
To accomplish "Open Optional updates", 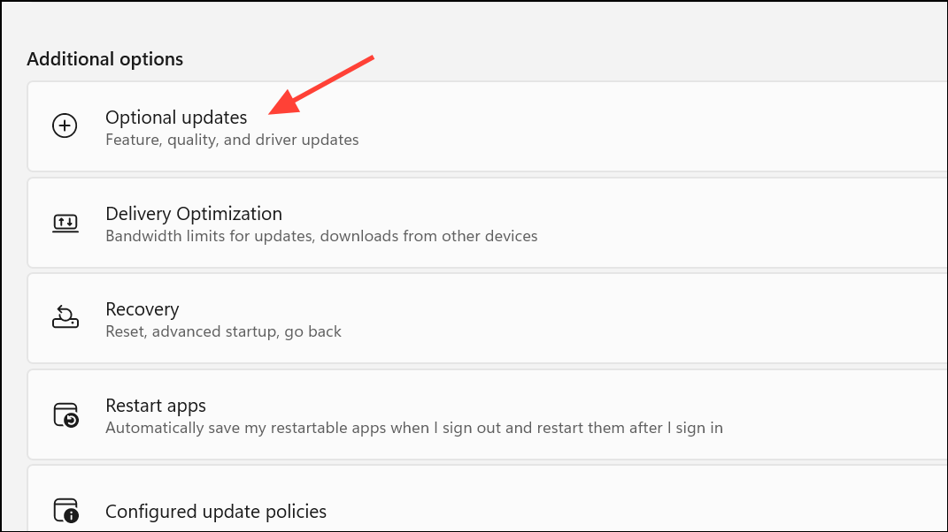I will click(176, 118).
